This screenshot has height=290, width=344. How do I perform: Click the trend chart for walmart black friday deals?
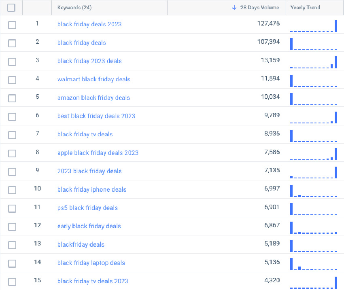click(314, 80)
